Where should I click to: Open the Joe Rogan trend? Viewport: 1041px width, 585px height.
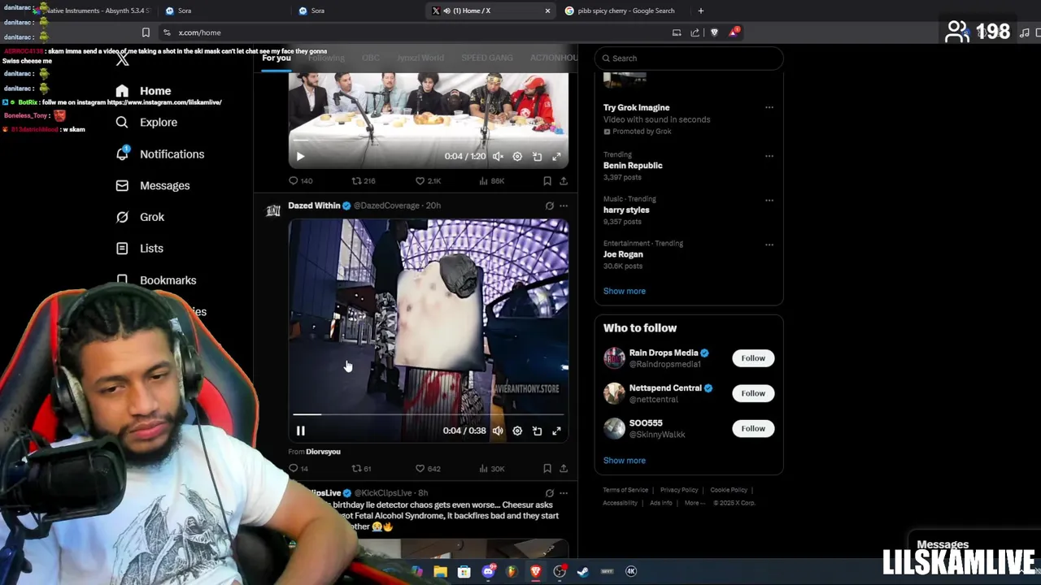tap(623, 254)
